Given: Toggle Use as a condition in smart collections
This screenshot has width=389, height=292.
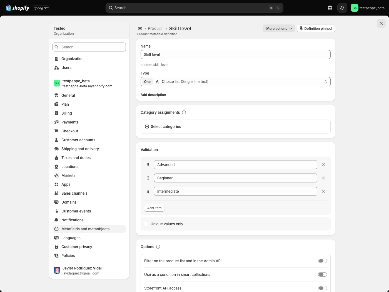Looking at the screenshot, I should pyautogui.click(x=323, y=274).
